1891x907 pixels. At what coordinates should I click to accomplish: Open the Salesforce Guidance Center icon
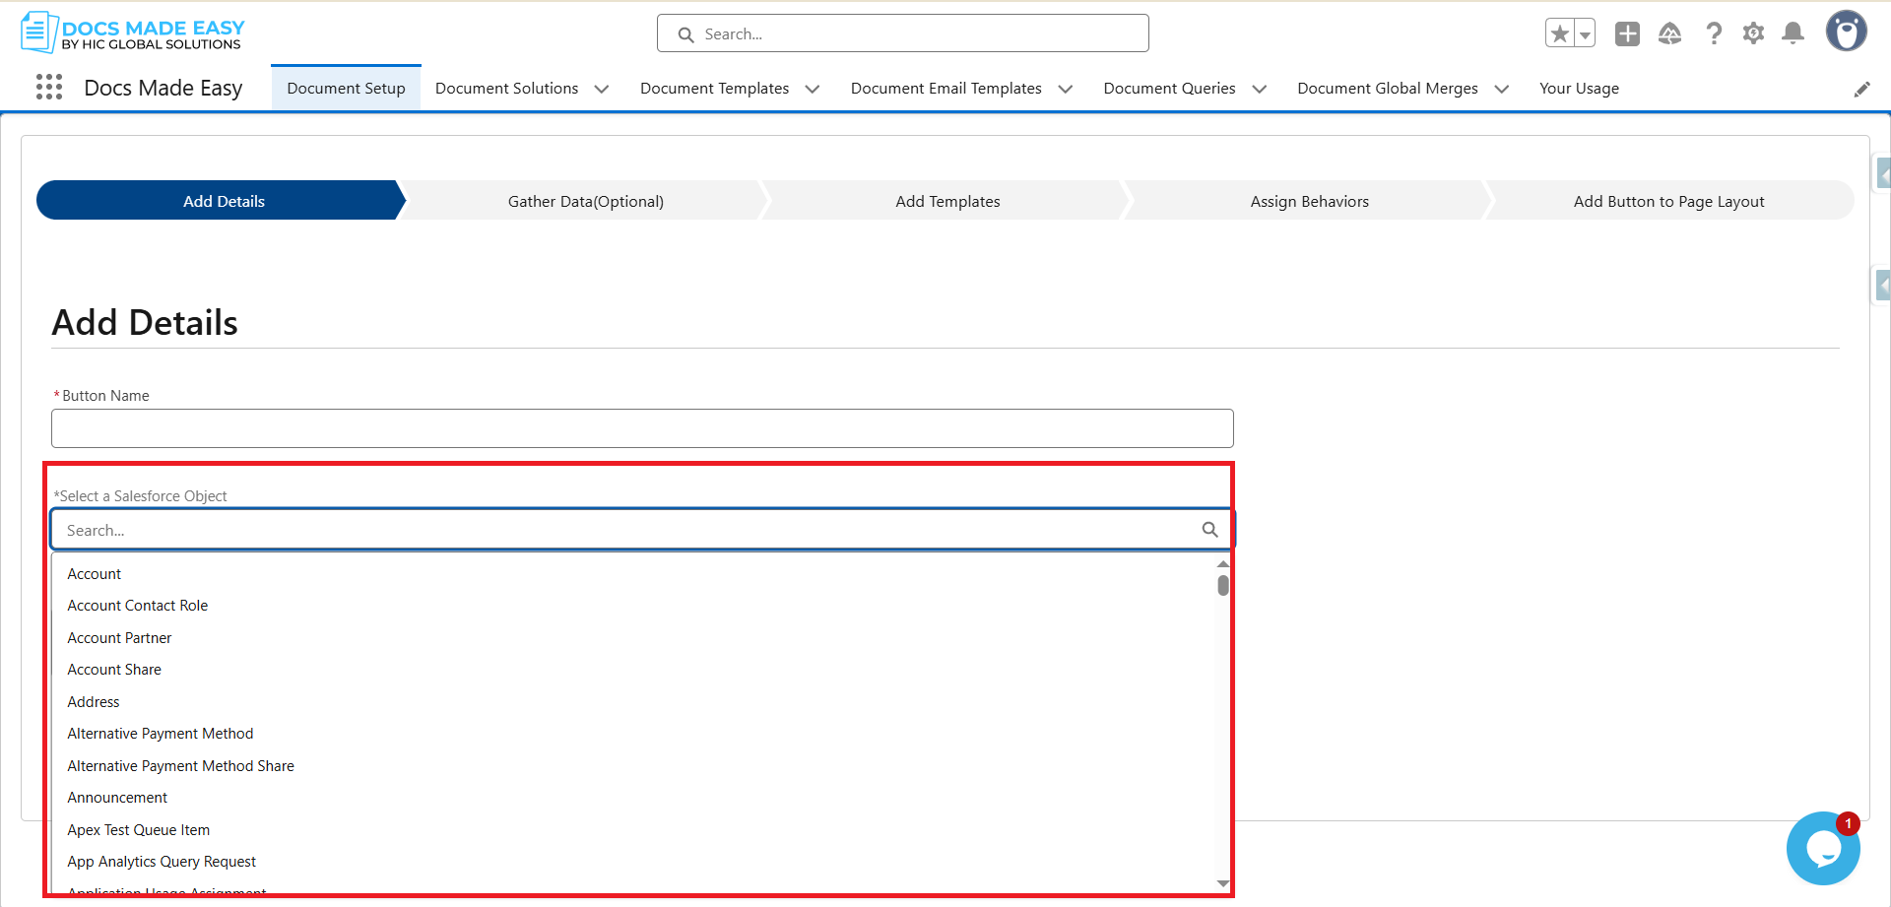1670,33
